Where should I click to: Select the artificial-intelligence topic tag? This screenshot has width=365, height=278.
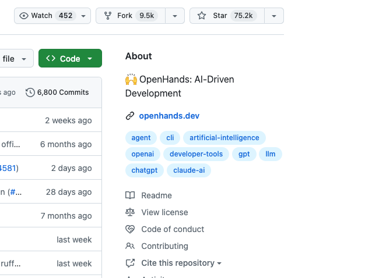[x=224, y=138]
